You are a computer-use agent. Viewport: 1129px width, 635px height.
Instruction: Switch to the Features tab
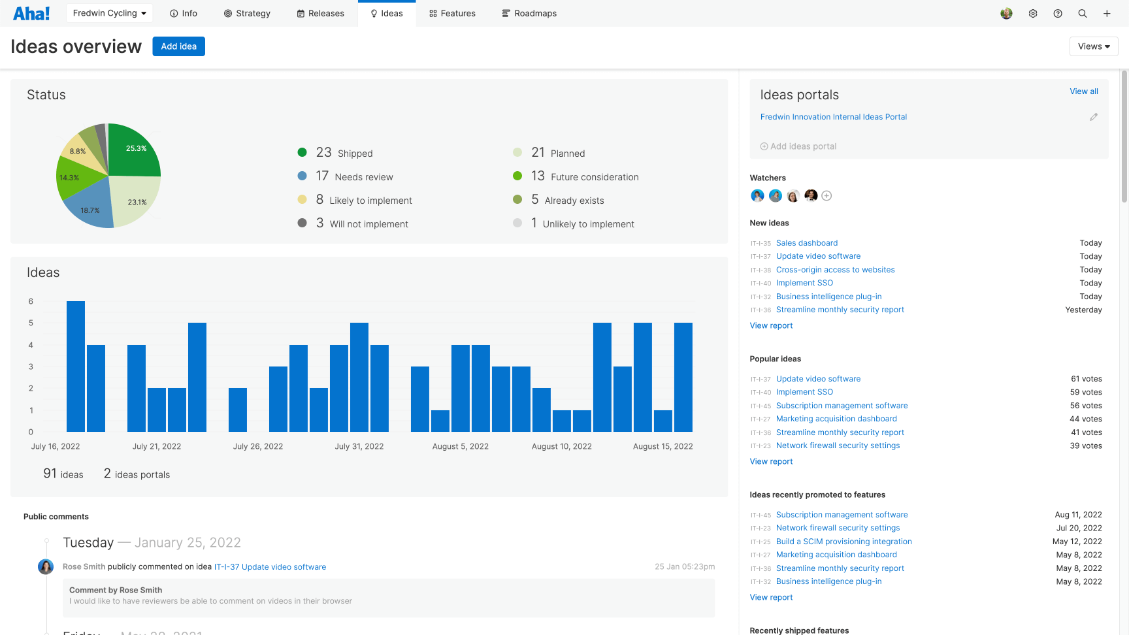click(451, 13)
